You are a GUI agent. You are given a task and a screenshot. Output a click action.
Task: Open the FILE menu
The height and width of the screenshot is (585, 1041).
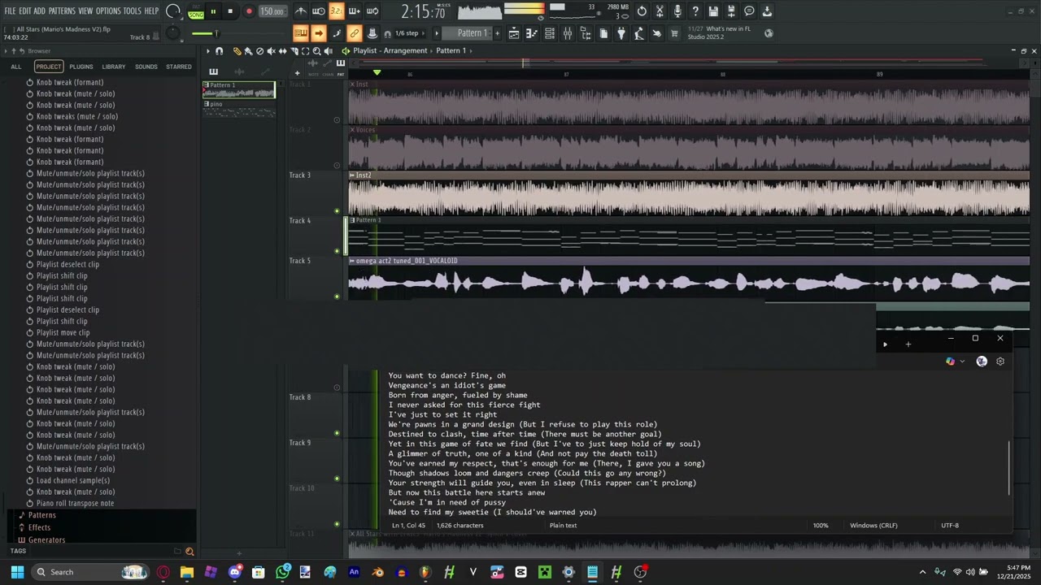[x=10, y=11]
